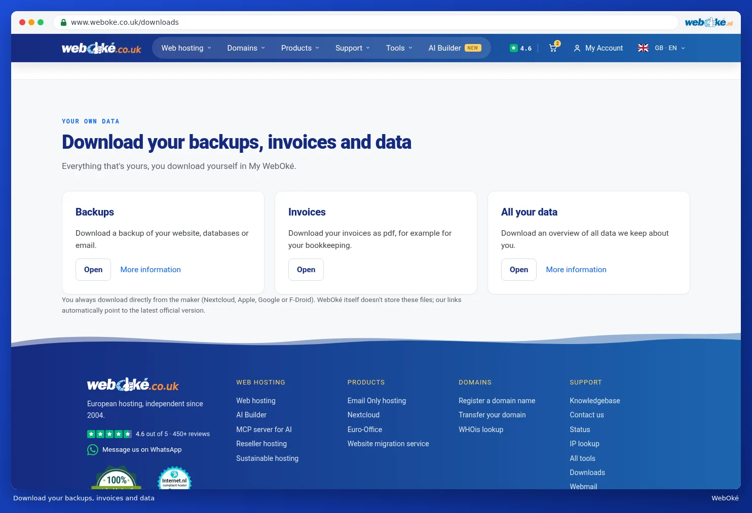Open footer Knowledgebase link

pyautogui.click(x=595, y=401)
